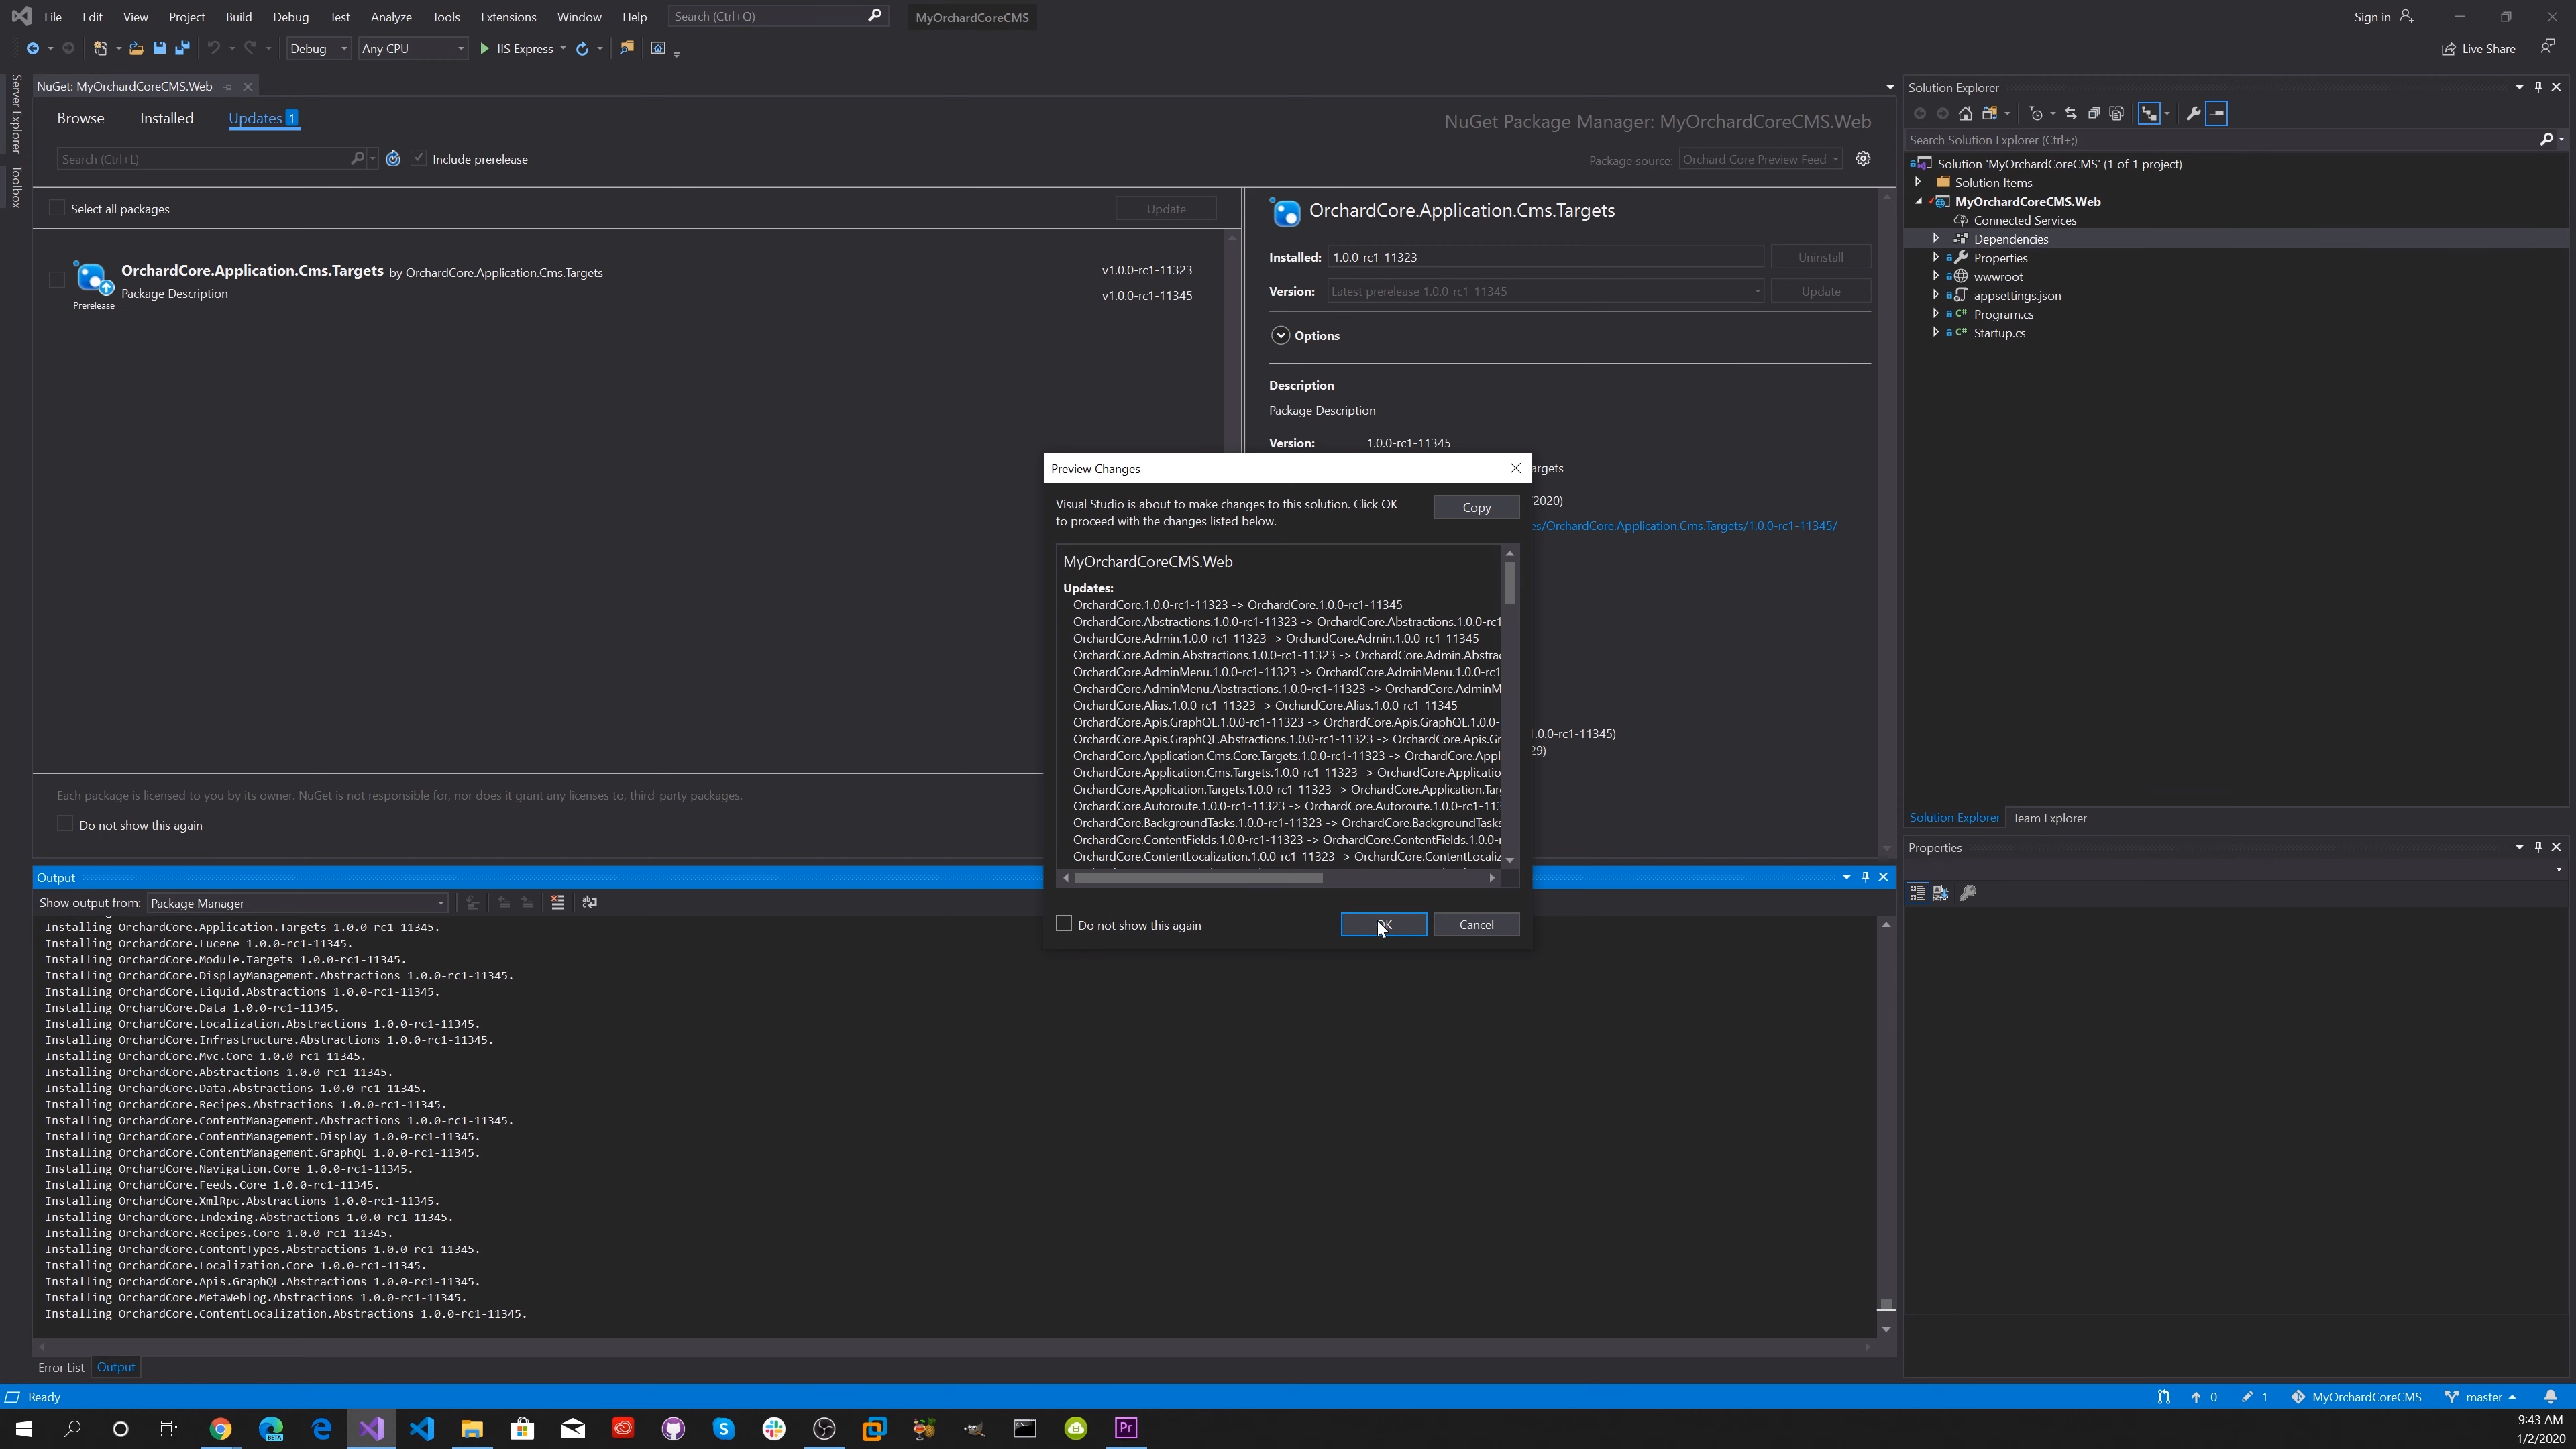Click the Save All toolbar icon
Viewport: 2576px width, 1449px height.
pyautogui.click(x=182, y=48)
